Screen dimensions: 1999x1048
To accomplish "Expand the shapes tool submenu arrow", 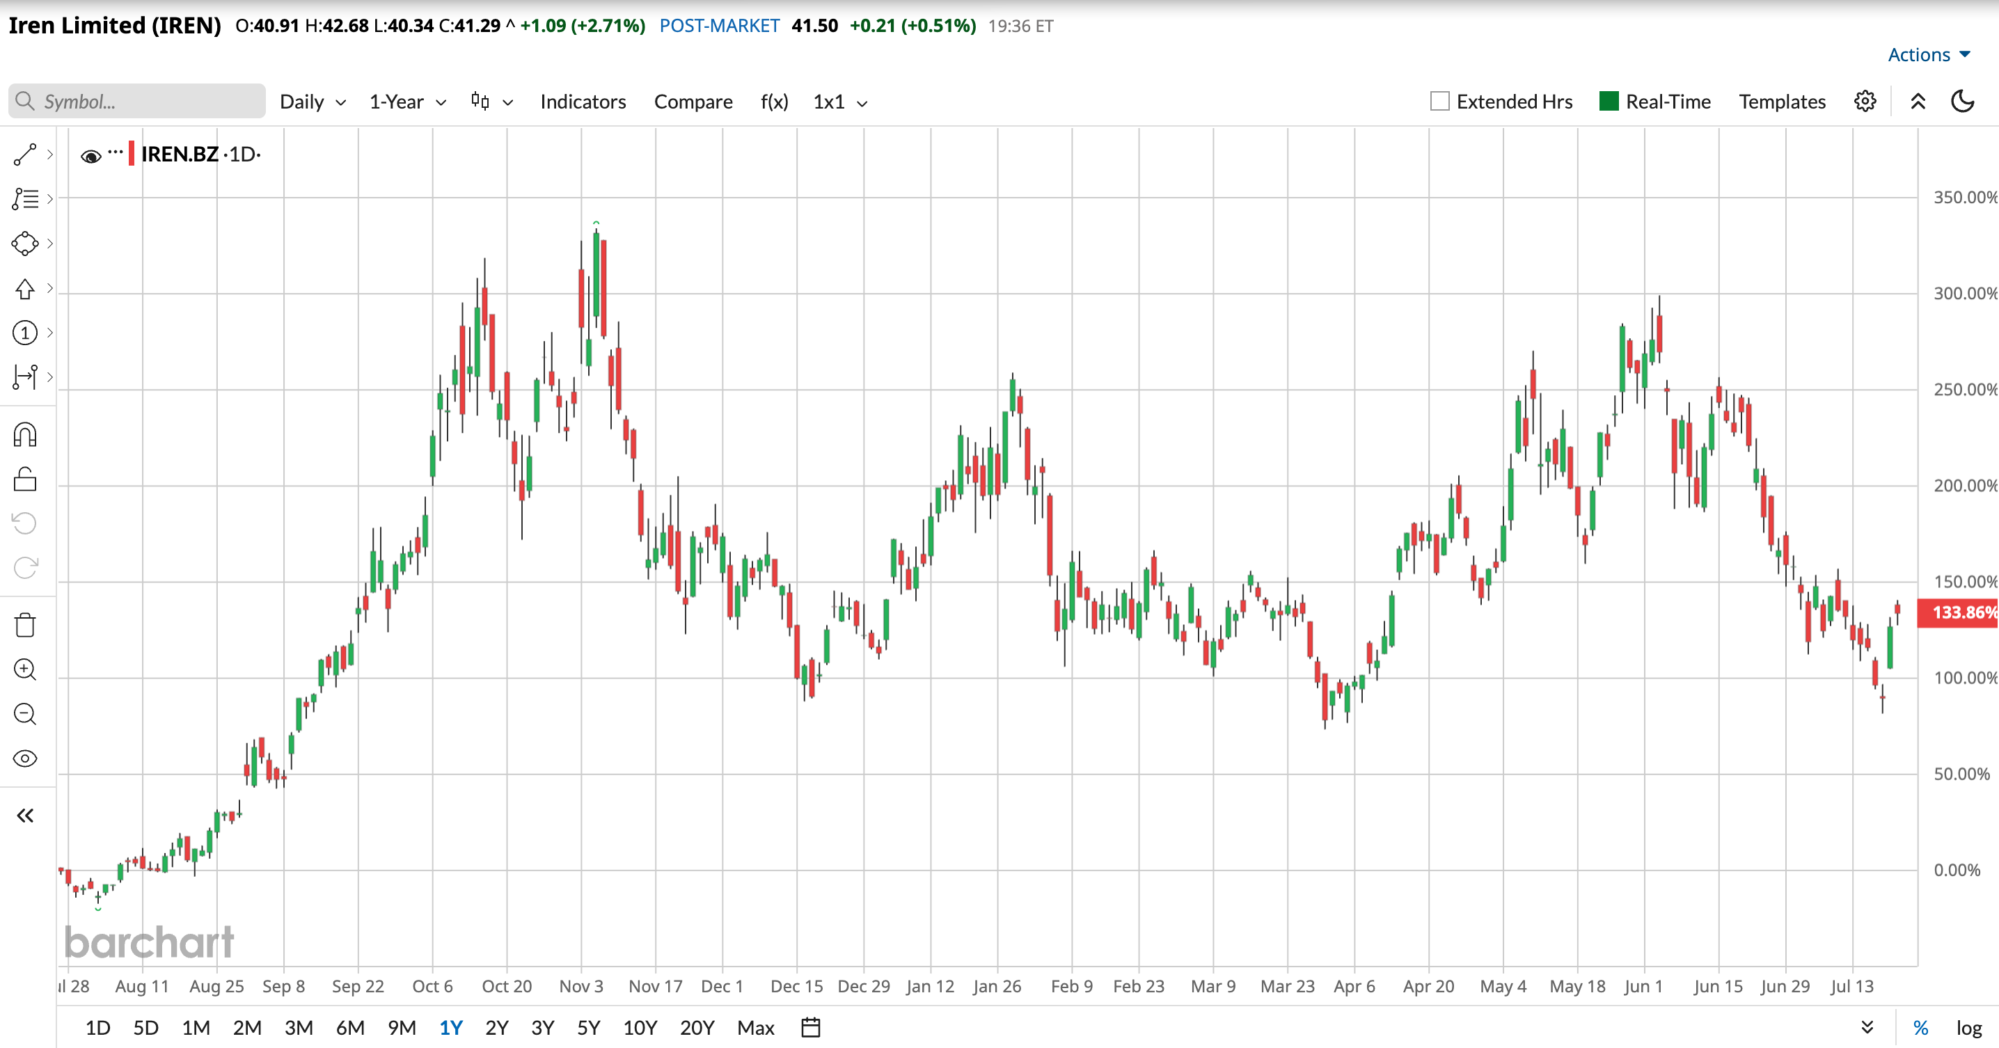I will click(49, 244).
